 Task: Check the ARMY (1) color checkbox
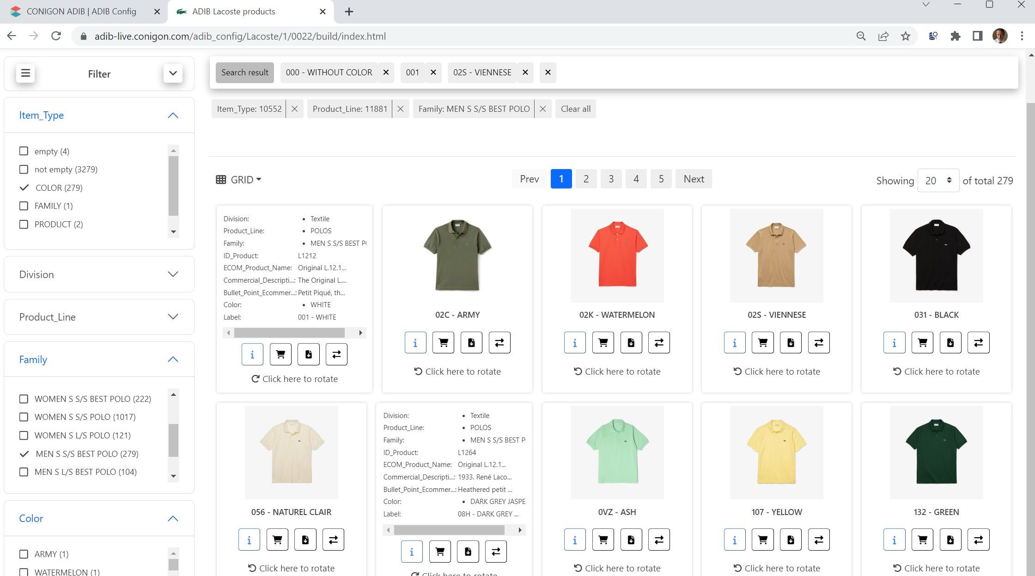pos(24,554)
